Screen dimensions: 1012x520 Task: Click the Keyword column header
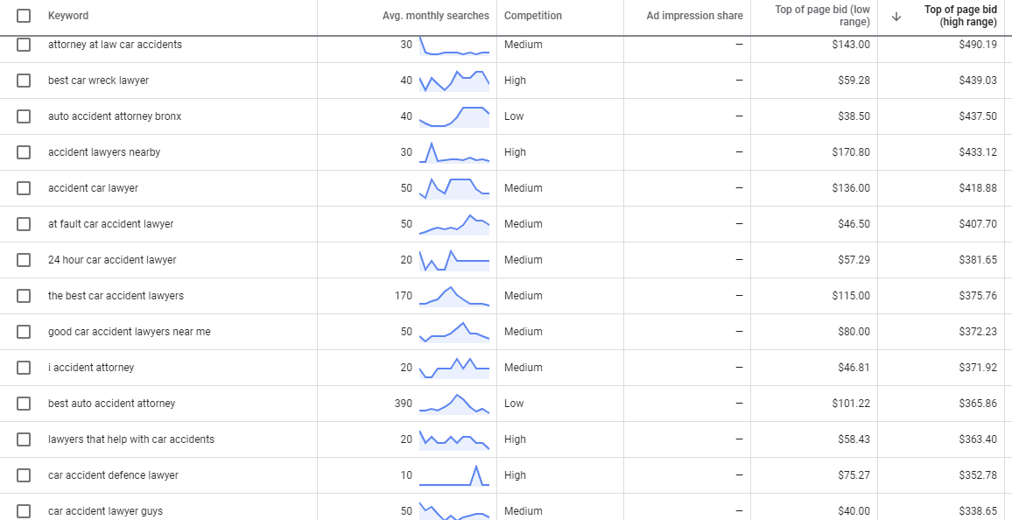pos(68,16)
